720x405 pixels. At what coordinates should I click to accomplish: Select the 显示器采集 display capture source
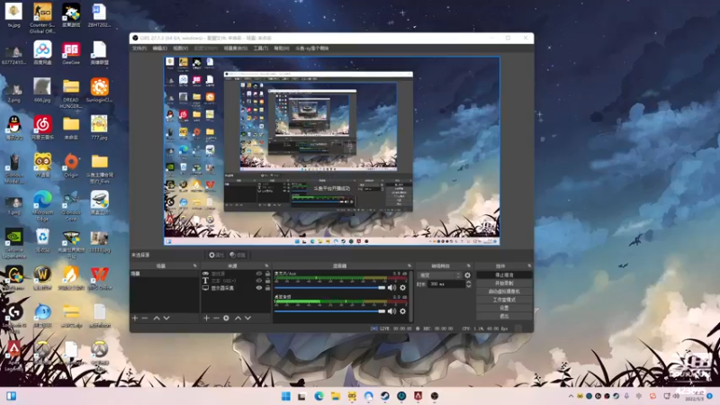click(x=224, y=288)
